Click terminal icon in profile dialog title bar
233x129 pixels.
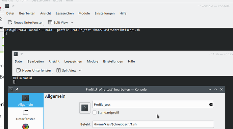click(11, 89)
